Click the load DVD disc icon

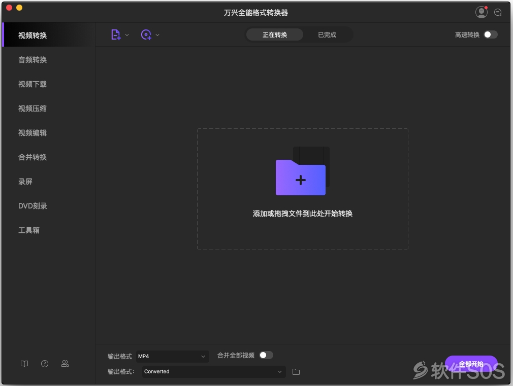click(146, 34)
